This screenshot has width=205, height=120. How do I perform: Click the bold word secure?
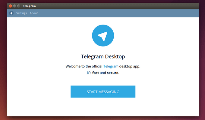coord(112,73)
